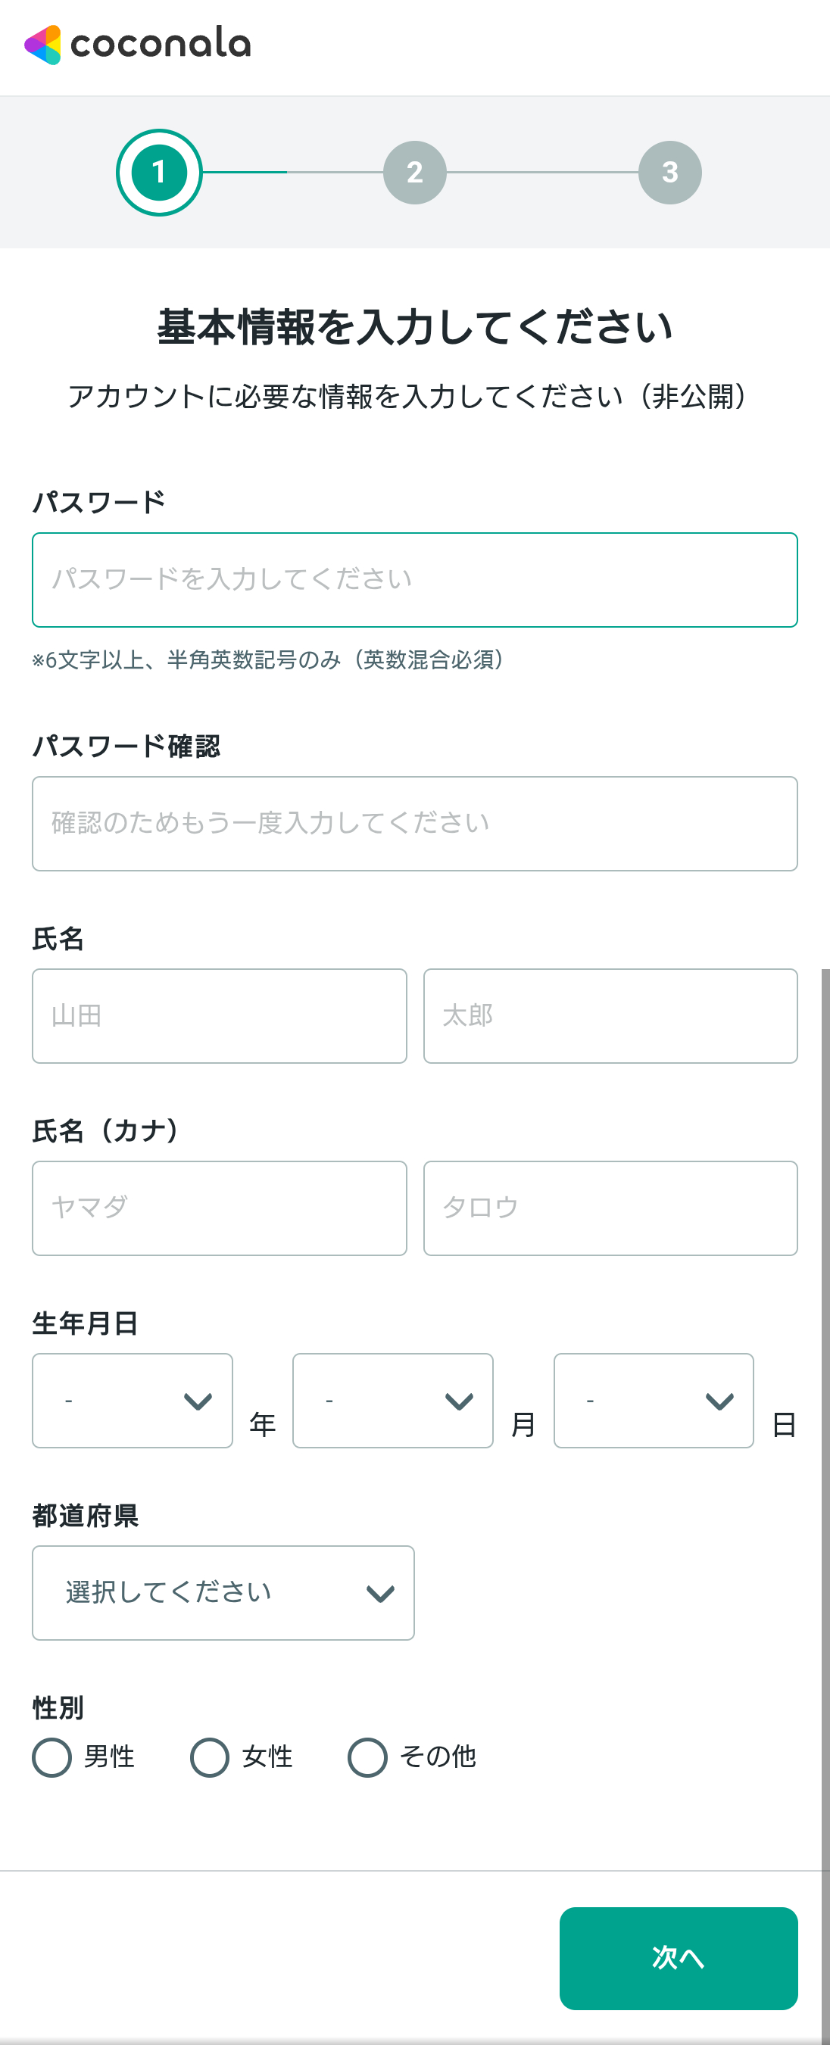Screen dimensions: 830x2045
Task: Select step 3 circle in progress indicator
Action: (x=669, y=173)
